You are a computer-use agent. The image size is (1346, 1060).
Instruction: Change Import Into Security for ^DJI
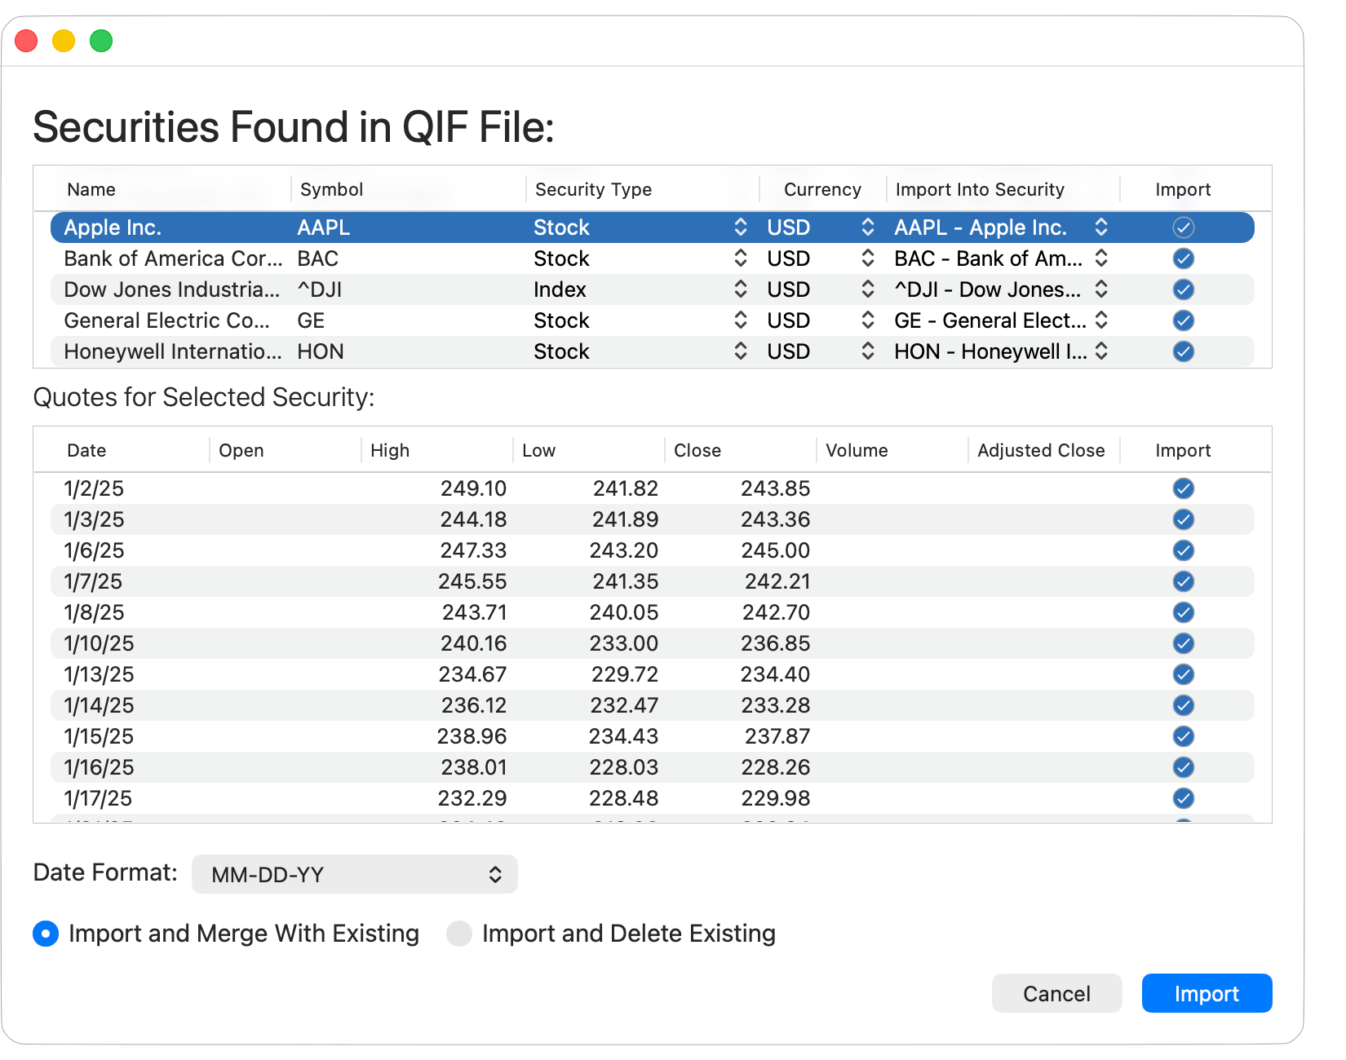[x=1102, y=289]
